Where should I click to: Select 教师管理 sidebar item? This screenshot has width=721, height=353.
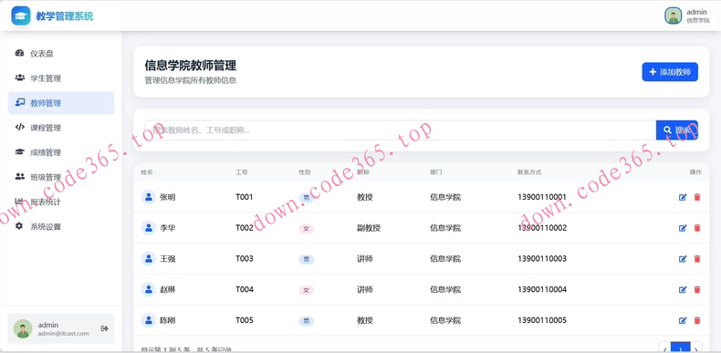tap(61, 103)
